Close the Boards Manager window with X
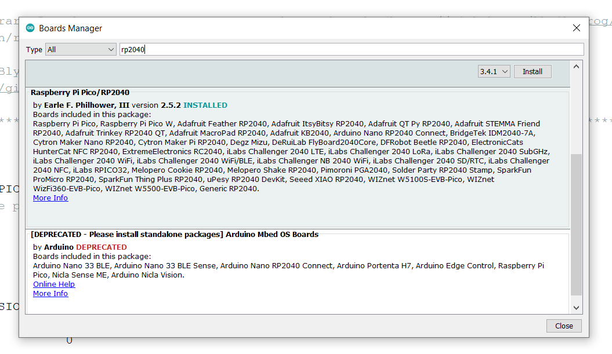The height and width of the screenshot is (354, 612). click(x=577, y=28)
